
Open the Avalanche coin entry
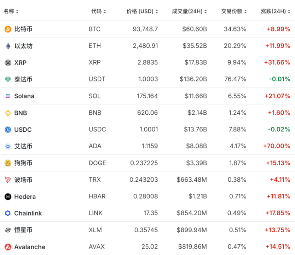coord(30,246)
